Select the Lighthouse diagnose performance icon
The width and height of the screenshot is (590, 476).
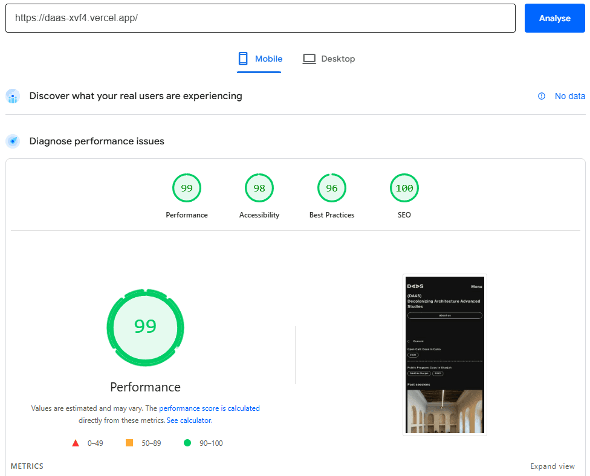click(x=13, y=141)
